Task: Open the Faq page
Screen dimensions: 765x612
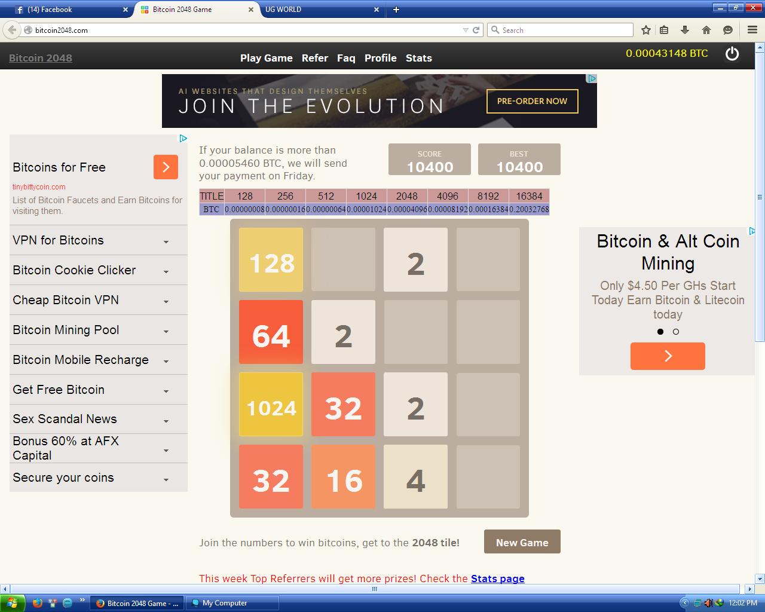Action: pos(346,58)
